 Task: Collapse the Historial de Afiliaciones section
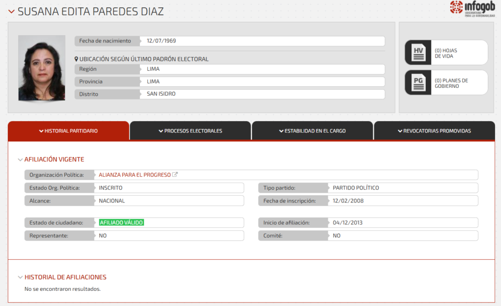click(20, 277)
